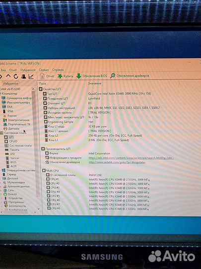The image size is (201, 269).
Task: Select ЦП item in the left tree
Action: (9, 137)
